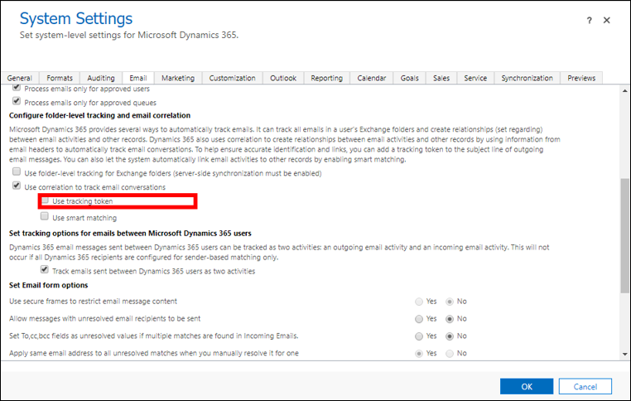The width and height of the screenshot is (631, 401).
Task: Select Yes for To,cc,bcc unresolved values
Action: [419, 336]
